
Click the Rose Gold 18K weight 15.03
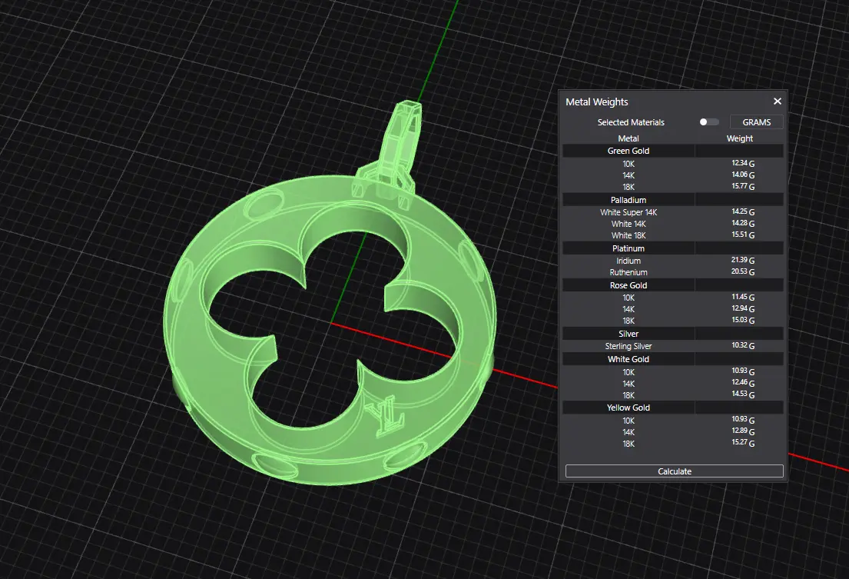(x=743, y=320)
